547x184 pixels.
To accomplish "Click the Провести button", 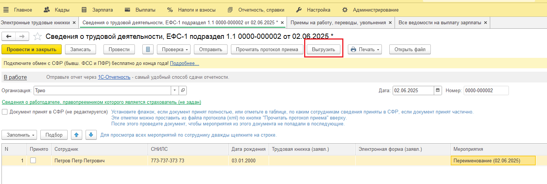I will point(119,49).
